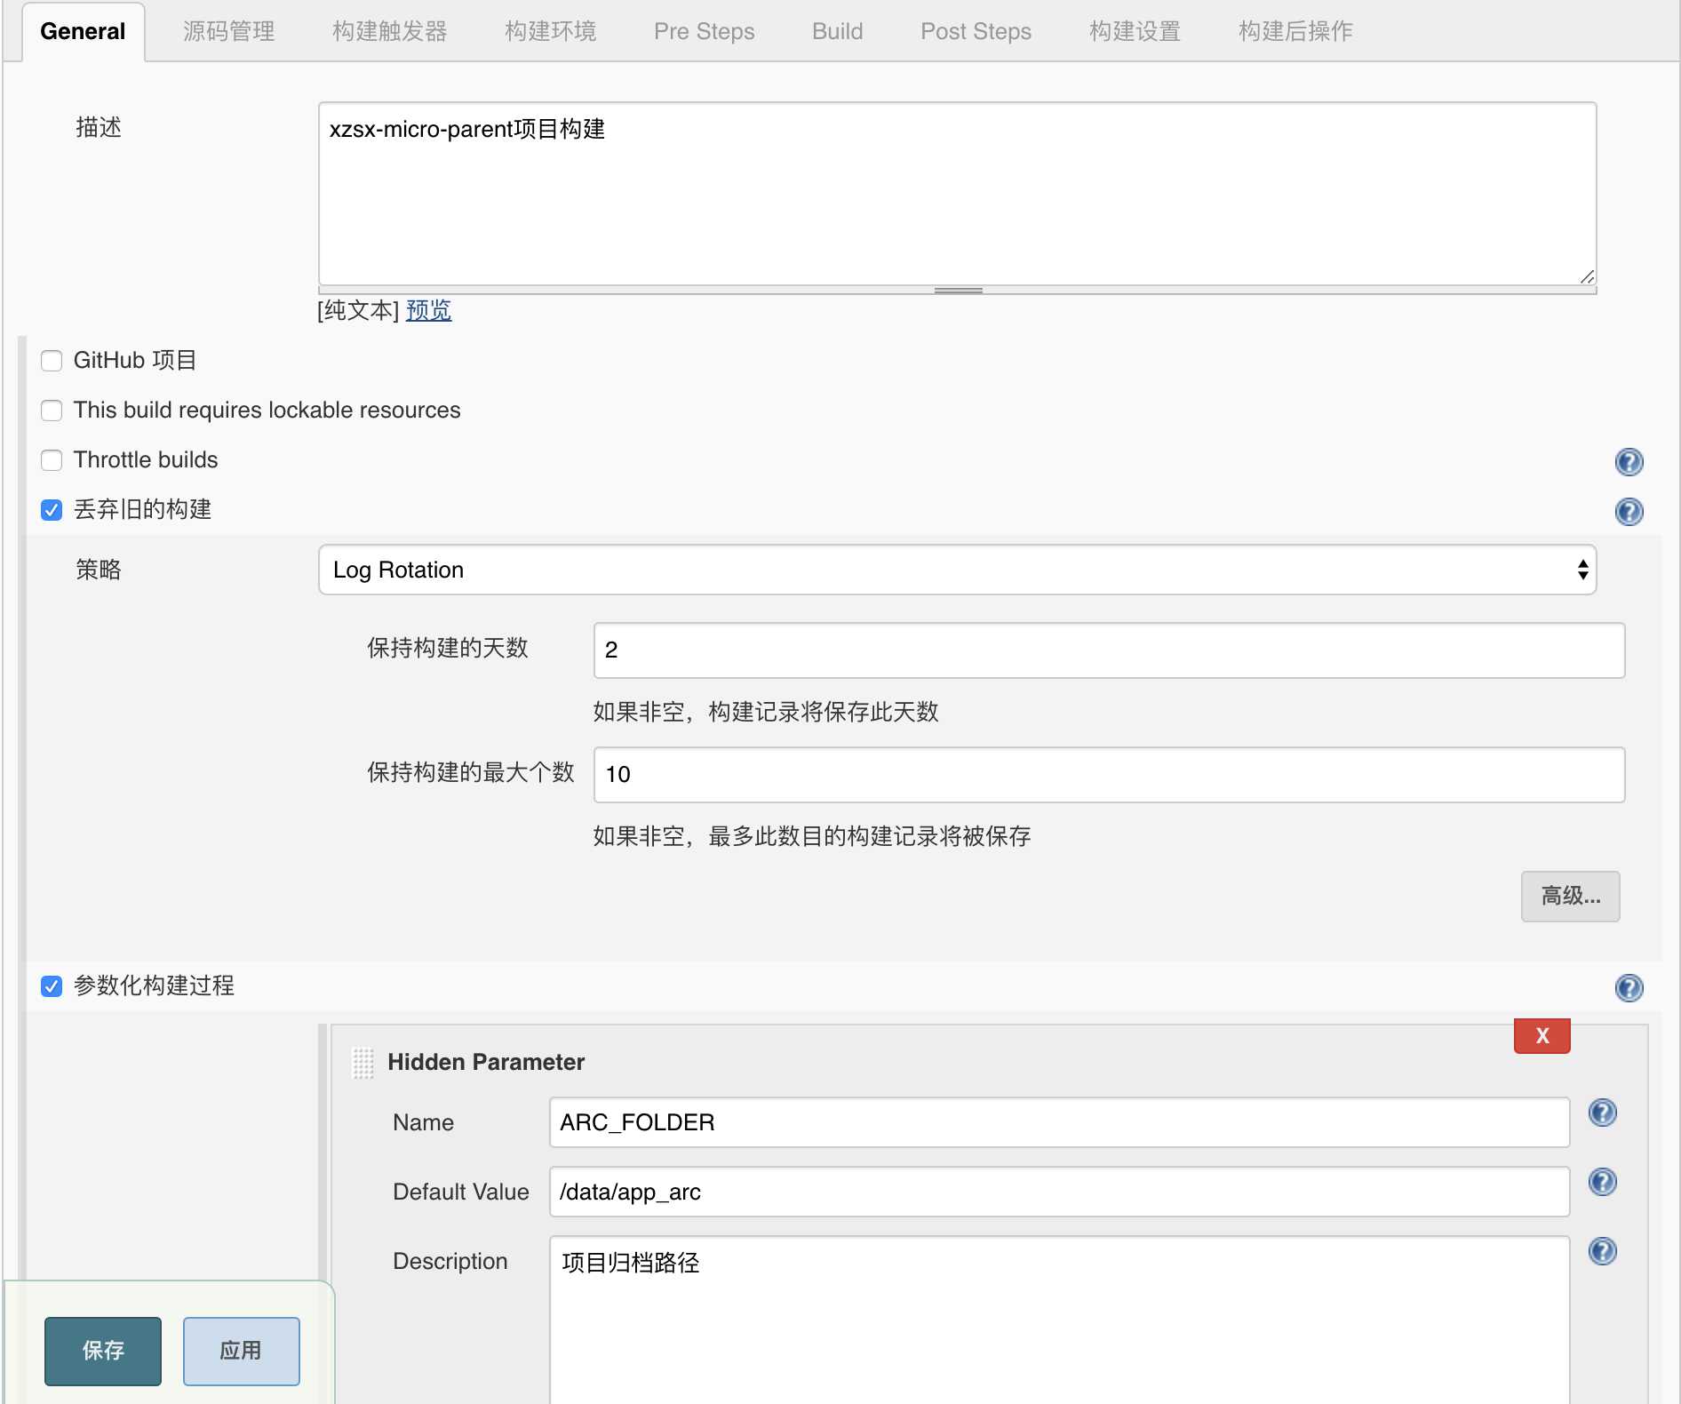Click the Default Value field /data/app_arc
Screen dimensions: 1681x1404
point(1059,1192)
